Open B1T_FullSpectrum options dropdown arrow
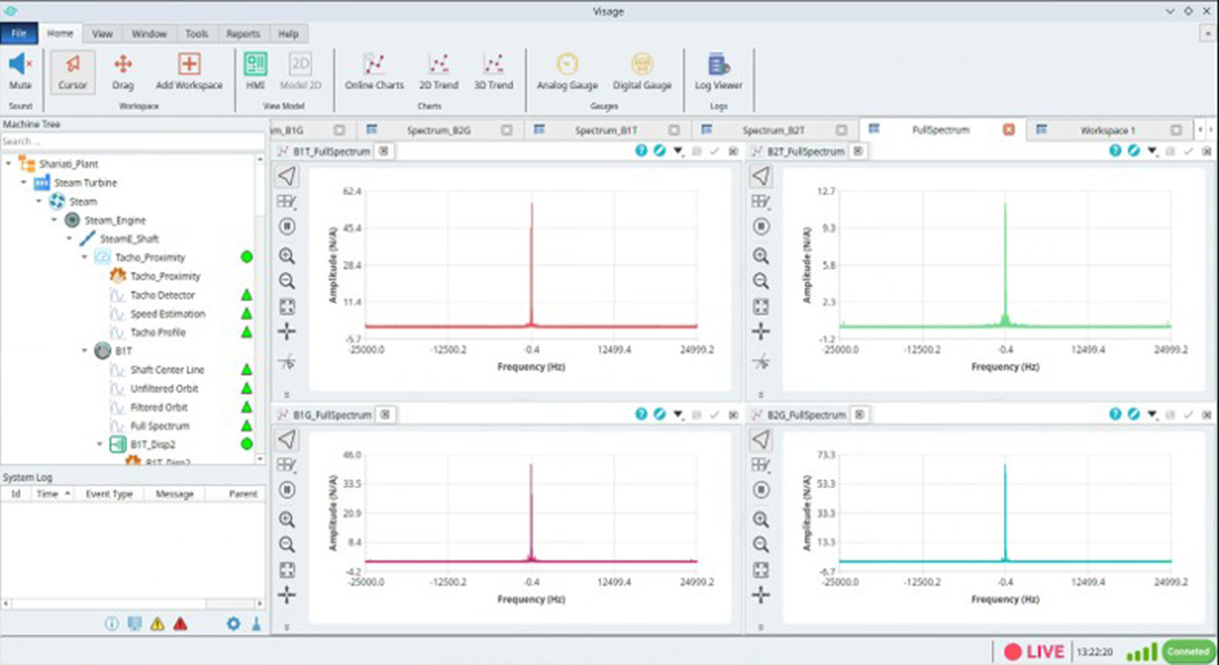This screenshot has height=665, width=1219. [678, 151]
